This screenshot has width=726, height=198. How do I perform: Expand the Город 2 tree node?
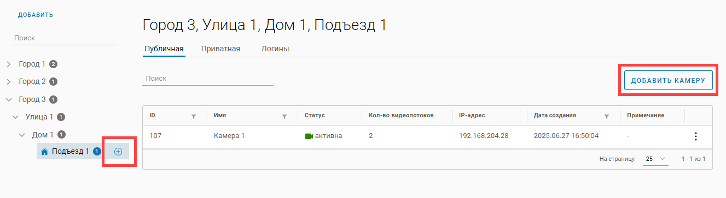tap(9, 82)
